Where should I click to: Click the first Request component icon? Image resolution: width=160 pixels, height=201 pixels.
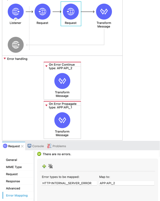tap(43, 12)
